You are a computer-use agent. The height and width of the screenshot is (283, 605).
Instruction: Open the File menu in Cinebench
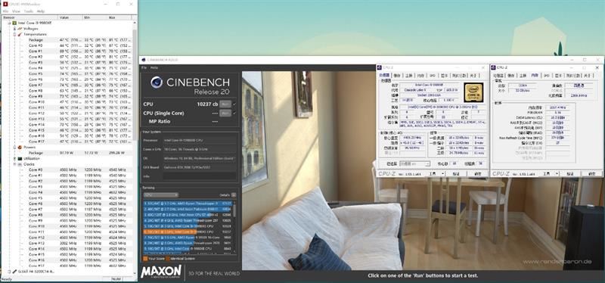[144, 67]
